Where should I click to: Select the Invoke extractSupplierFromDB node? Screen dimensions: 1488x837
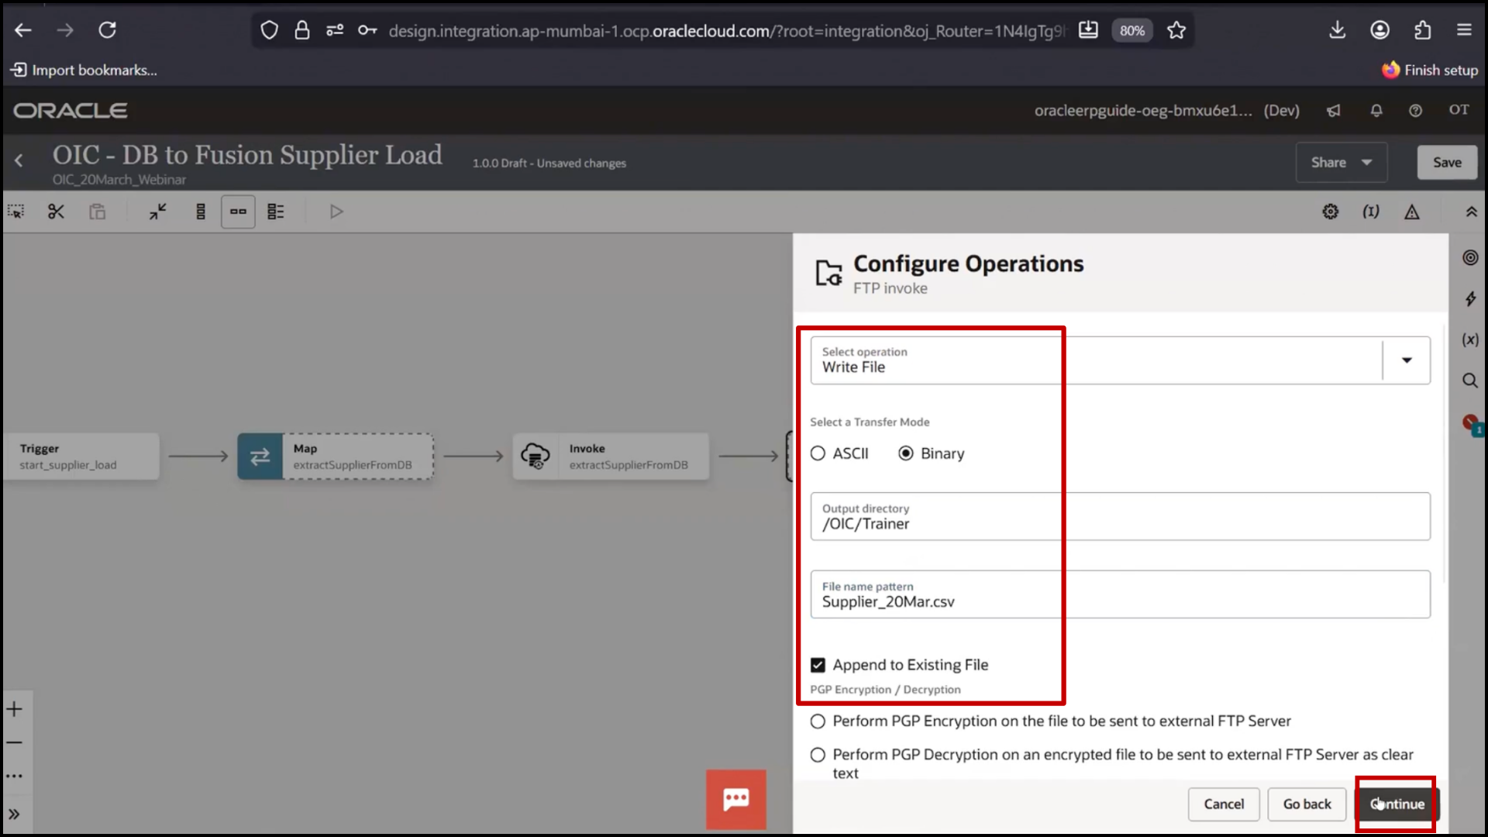click(611, 456)
